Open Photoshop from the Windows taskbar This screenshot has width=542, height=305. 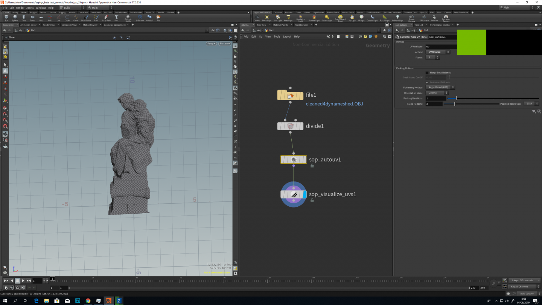tap(78, 301)
